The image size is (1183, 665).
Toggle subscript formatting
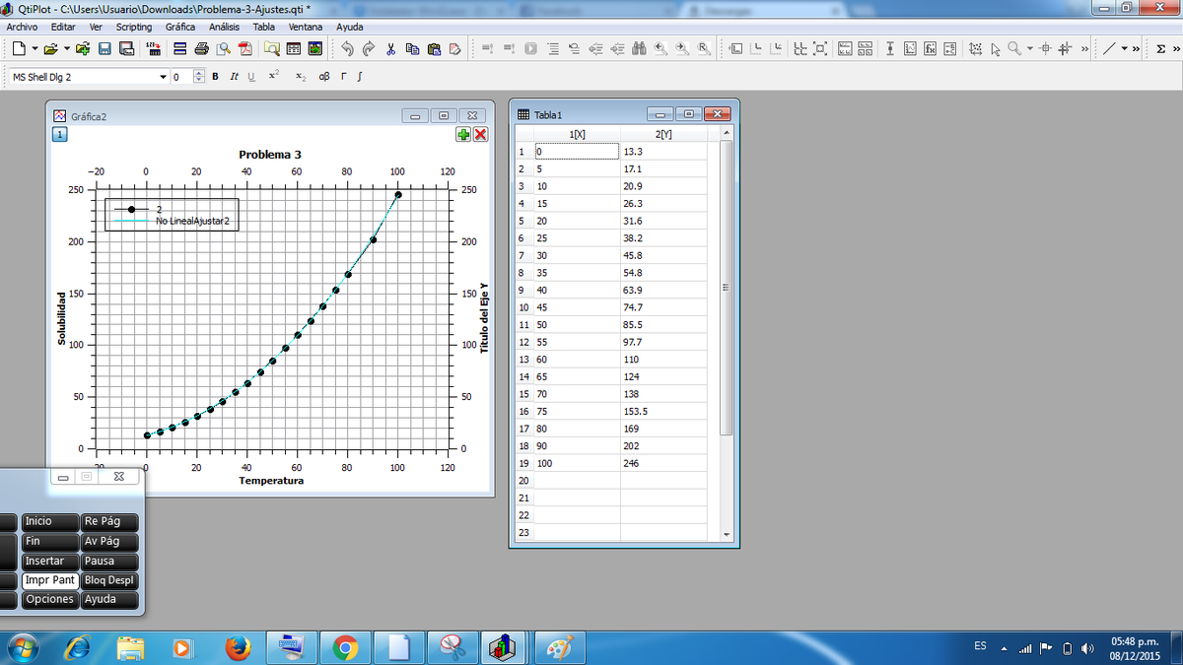(x=299, y=77)
